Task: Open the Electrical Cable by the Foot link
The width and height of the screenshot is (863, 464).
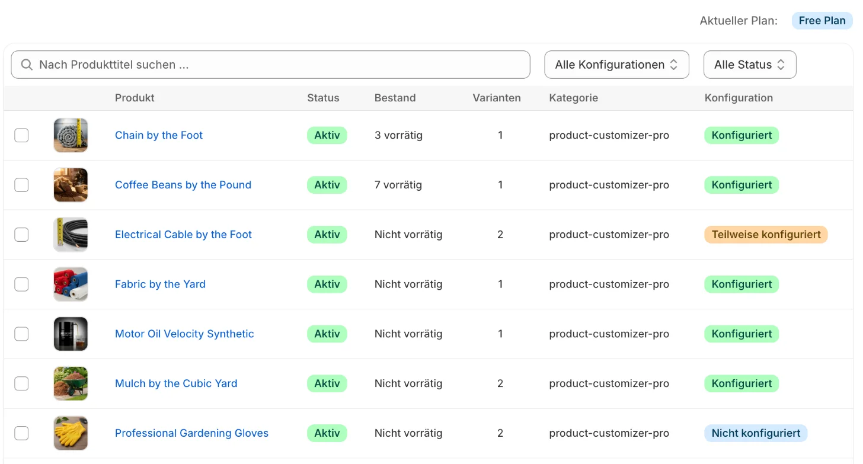Action: pyautogui.click(x=183, y=235)
